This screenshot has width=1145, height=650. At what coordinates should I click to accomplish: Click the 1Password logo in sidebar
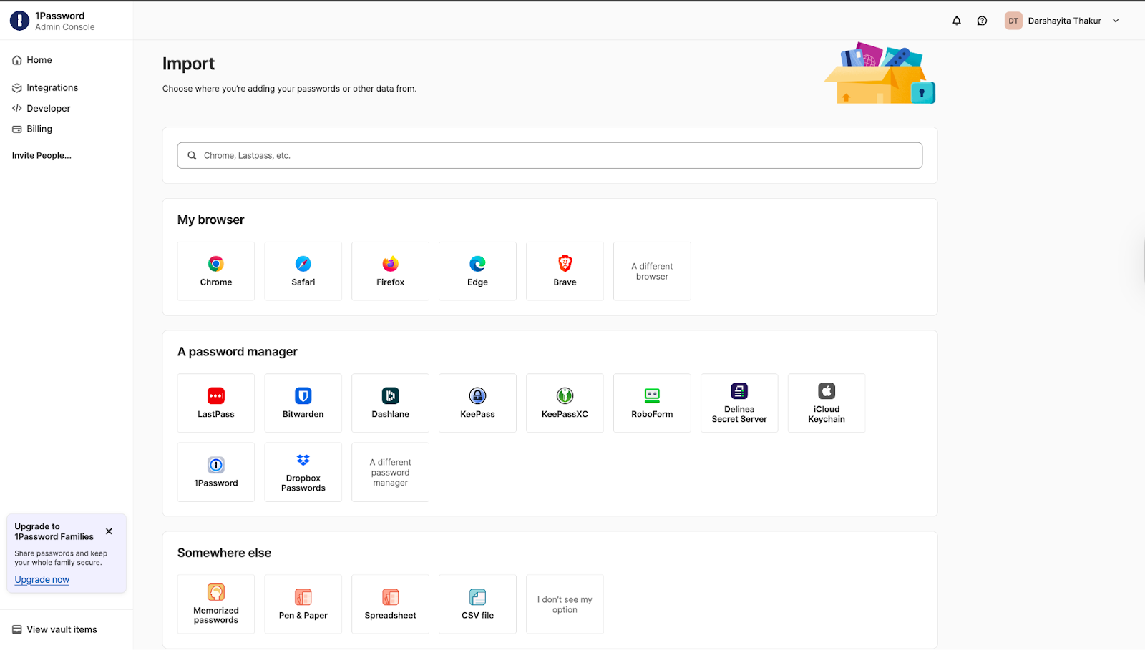(x=19, y=21)
